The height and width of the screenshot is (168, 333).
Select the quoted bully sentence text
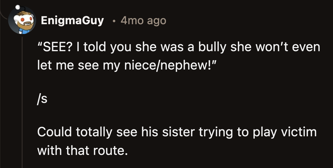click(x=178, y=47)
